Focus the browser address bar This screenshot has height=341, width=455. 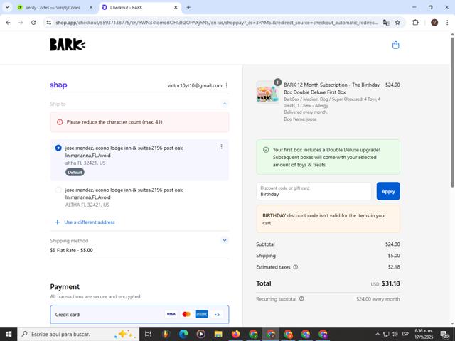coord(216,22)
